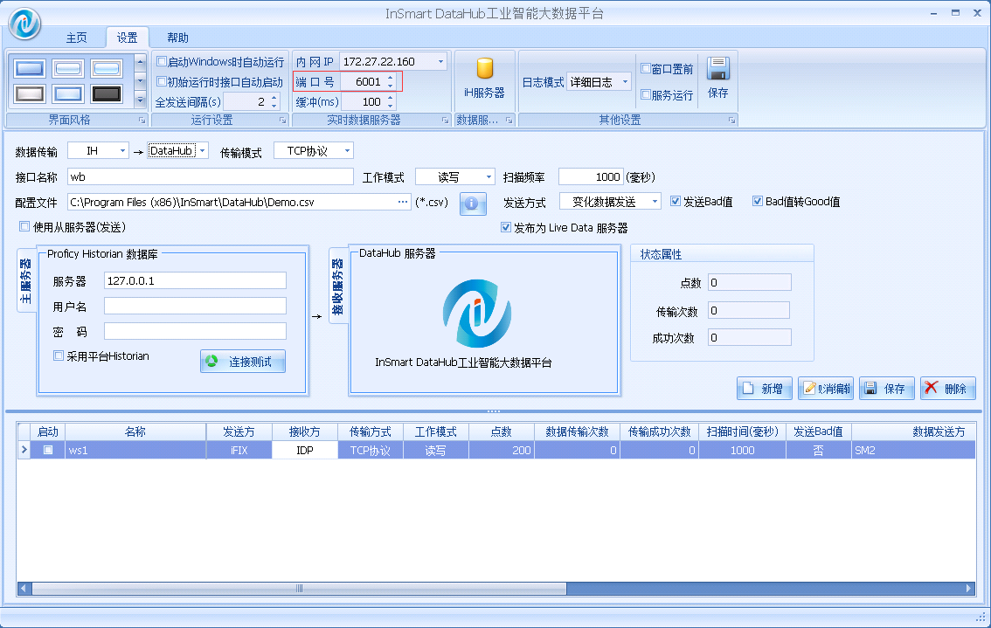The height and width of the screenshot is (628, 991).
Task: Click the 用户名 input field
Action: [195, 307]
